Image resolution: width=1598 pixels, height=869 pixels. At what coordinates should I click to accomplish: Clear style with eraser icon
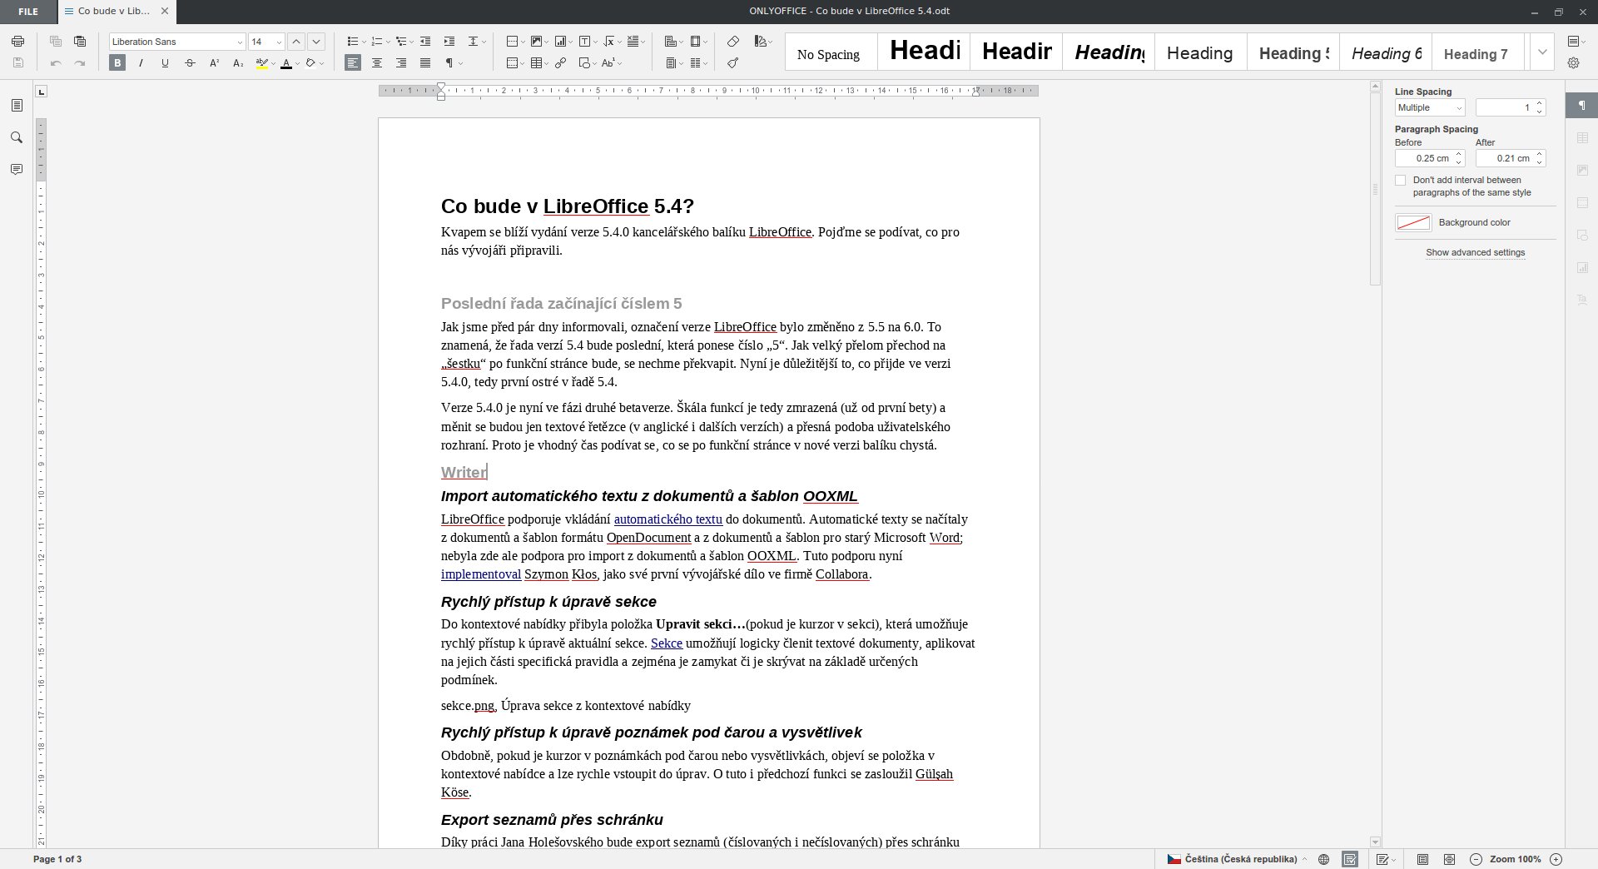pos(733,42)
